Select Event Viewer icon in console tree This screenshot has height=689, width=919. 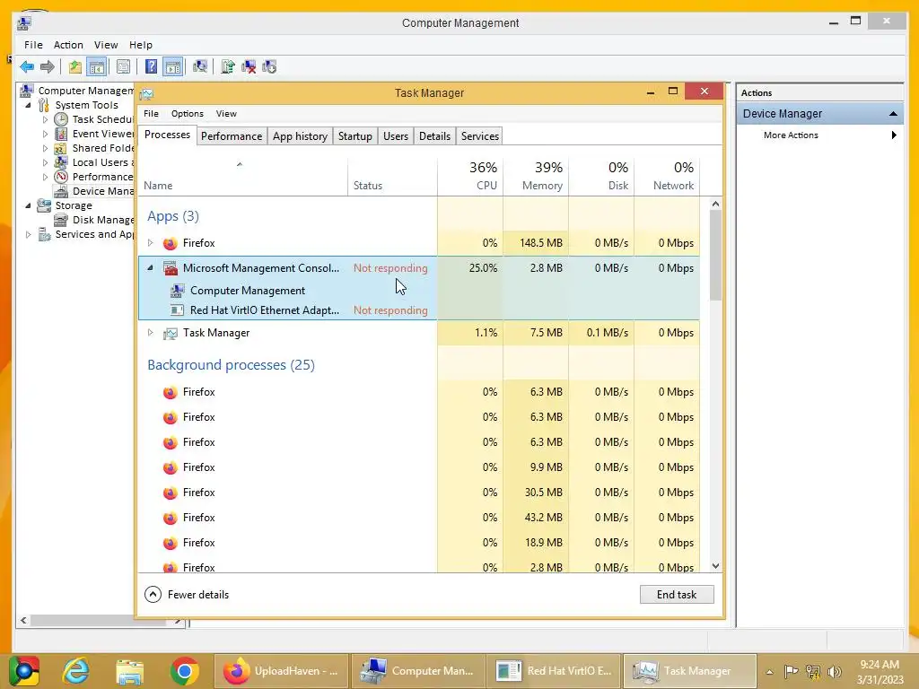point(61,134)
